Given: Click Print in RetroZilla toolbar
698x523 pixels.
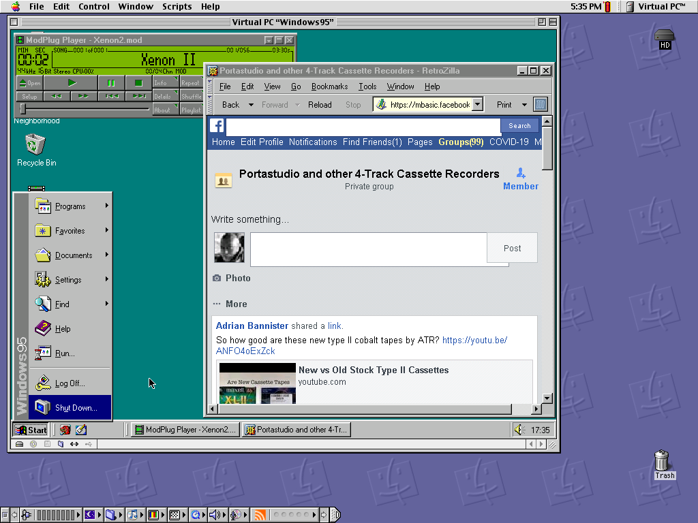Looking at the screenshot, I should click(504, 104).
